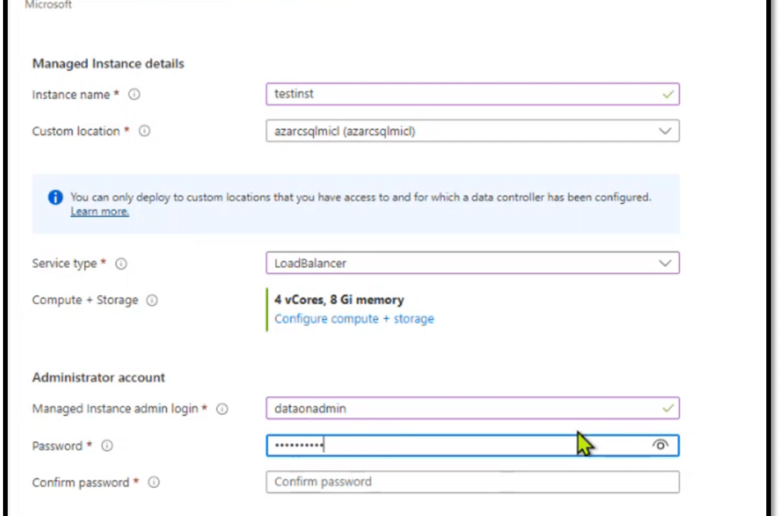Expand the Service type LoadBalancer dropdown

[x=473, y=263]
